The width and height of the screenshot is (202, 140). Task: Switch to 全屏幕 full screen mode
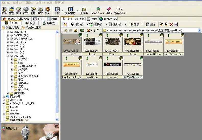(84, 10)
